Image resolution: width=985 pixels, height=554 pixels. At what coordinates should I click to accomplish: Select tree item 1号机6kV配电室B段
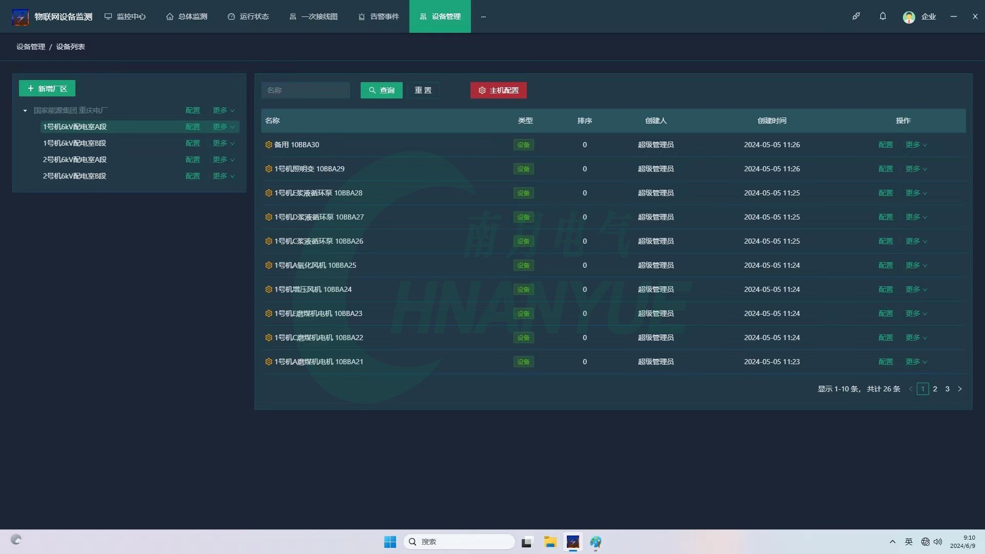pos(74,143)
